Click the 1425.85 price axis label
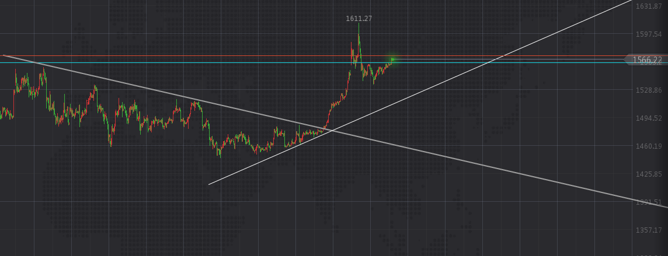Image resolution: width=668 pixels, height=256 pixels. tap(648, 174)
